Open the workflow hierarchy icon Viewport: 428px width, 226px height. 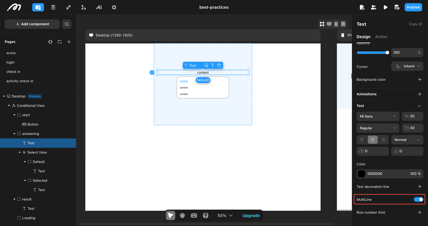coord(84,7)
